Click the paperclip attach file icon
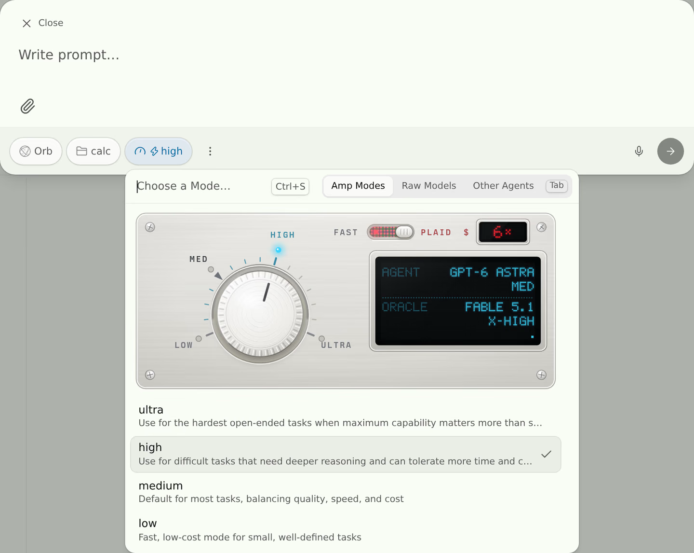Image resolution: width=694 pixels, height=553 pixels. click(27, 106)
